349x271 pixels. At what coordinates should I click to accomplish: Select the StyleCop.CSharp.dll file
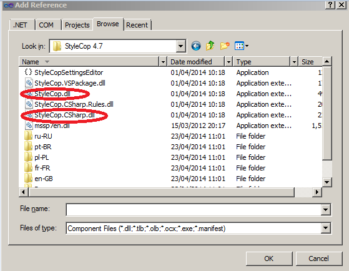pyautogui.click(x=64, y=115)
